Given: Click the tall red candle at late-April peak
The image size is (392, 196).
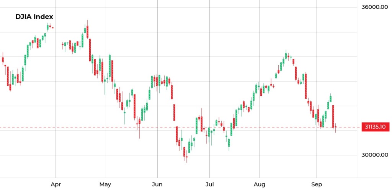Looking at the screenshot, I should click(x=88, y=32).
